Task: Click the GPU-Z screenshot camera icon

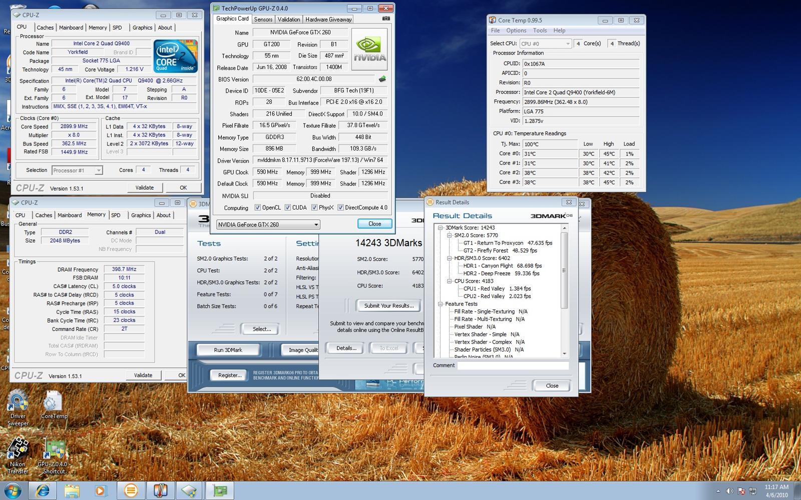Action: point(386,18)
